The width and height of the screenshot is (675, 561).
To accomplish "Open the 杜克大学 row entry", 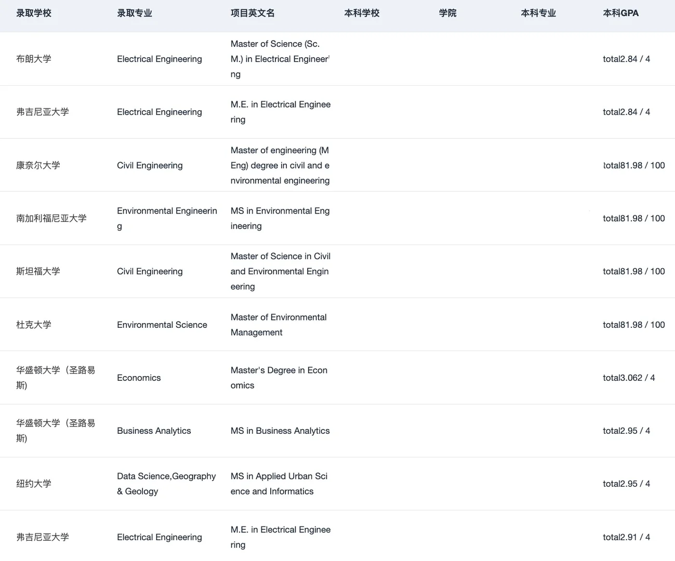I will (34, 325).
